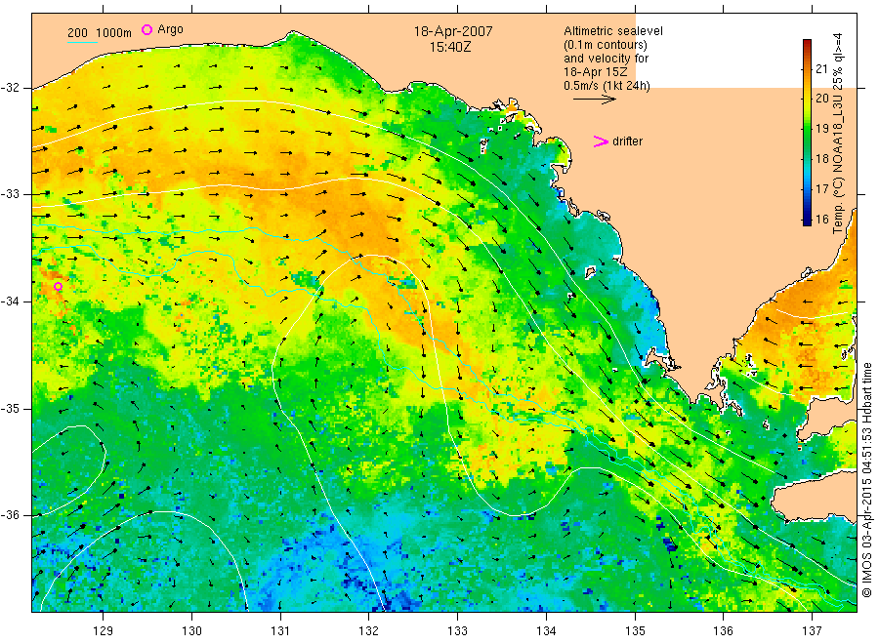Click the 134 longitude axis label
The width and height of the screenshot is (879, 644).
(x=546, y=631)
